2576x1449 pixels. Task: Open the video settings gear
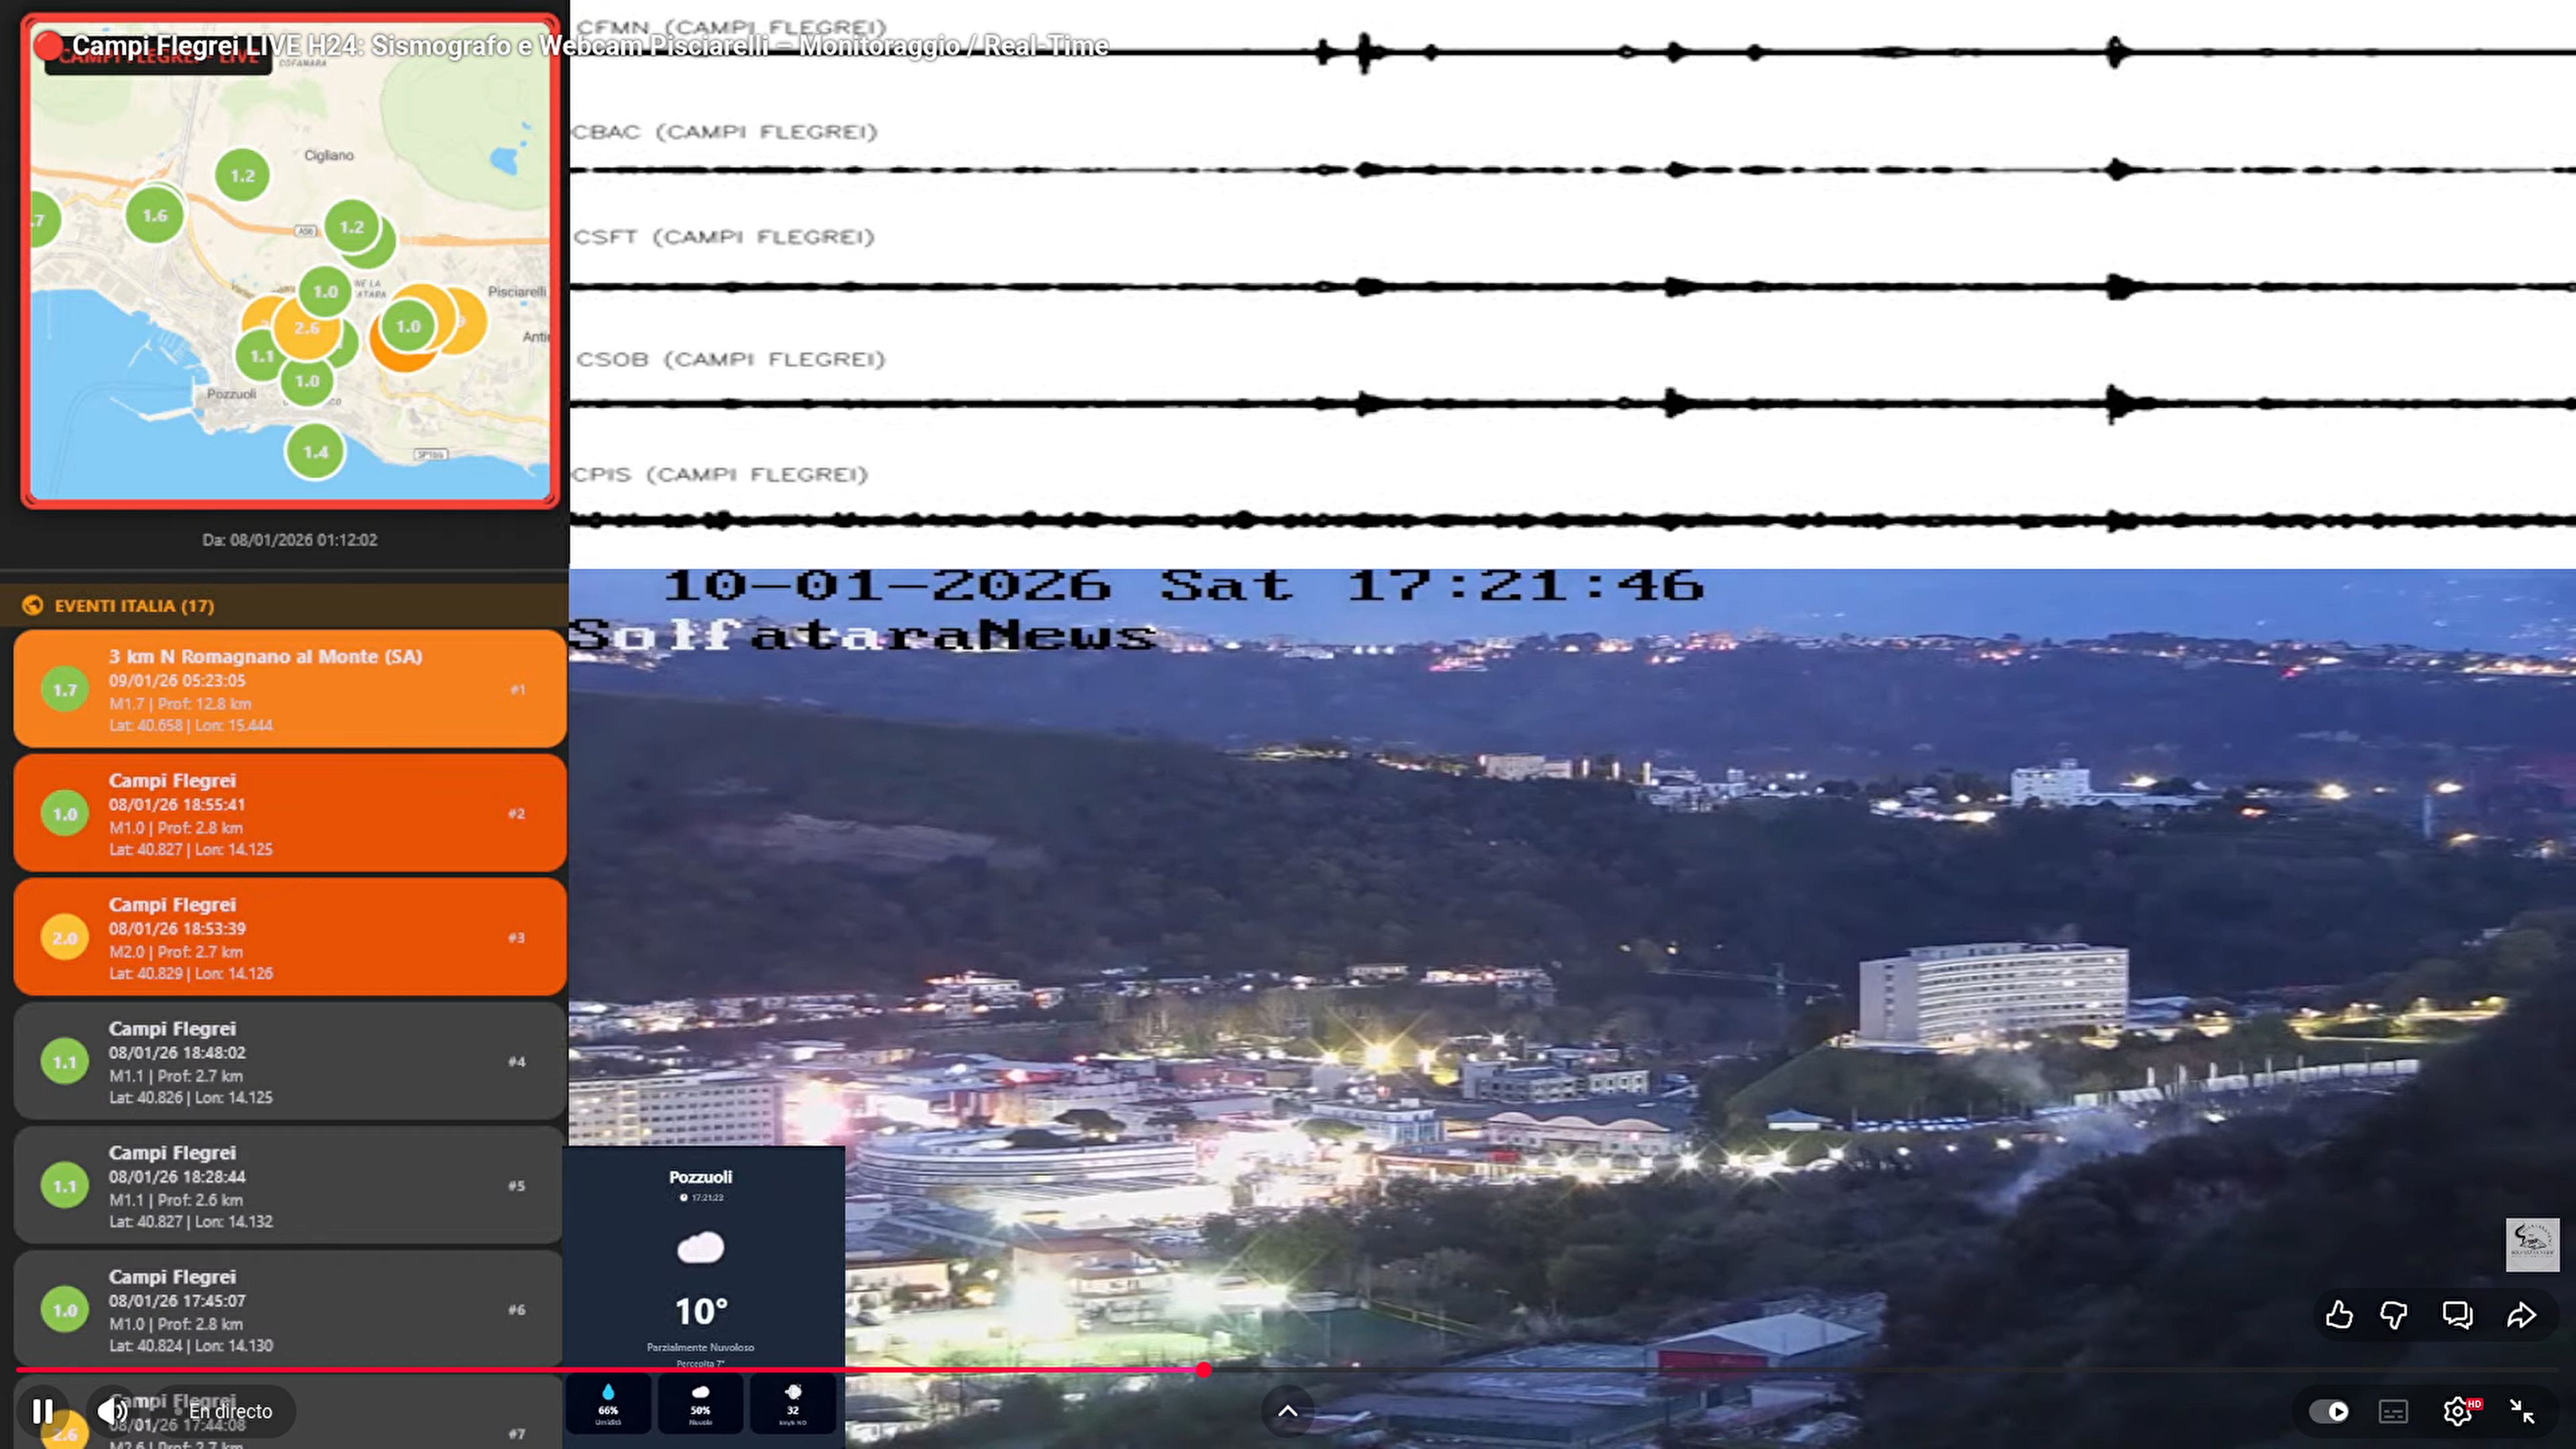(x=2457, y=1411)
